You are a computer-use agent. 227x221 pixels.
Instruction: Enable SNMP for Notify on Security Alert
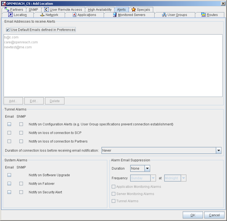tap(21, 192)
